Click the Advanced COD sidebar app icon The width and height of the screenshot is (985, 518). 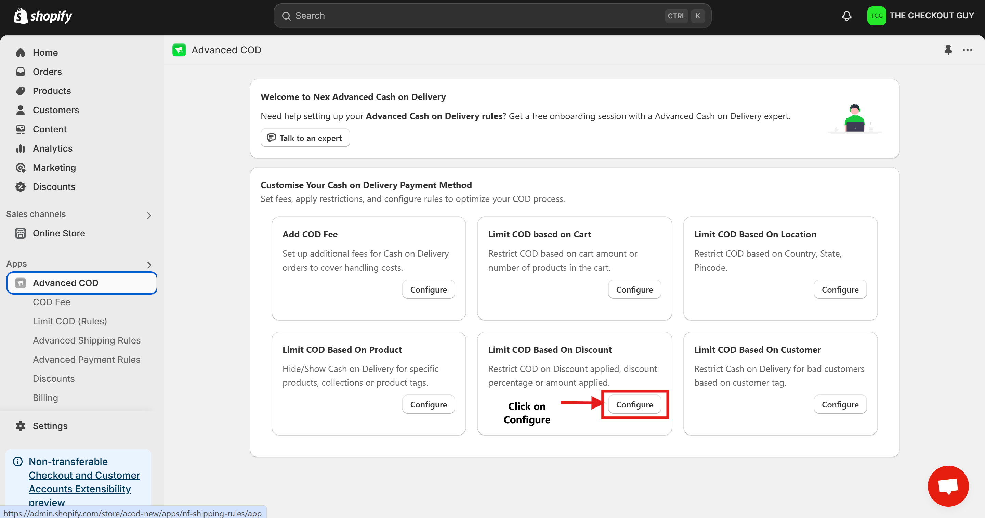[21, 283]
